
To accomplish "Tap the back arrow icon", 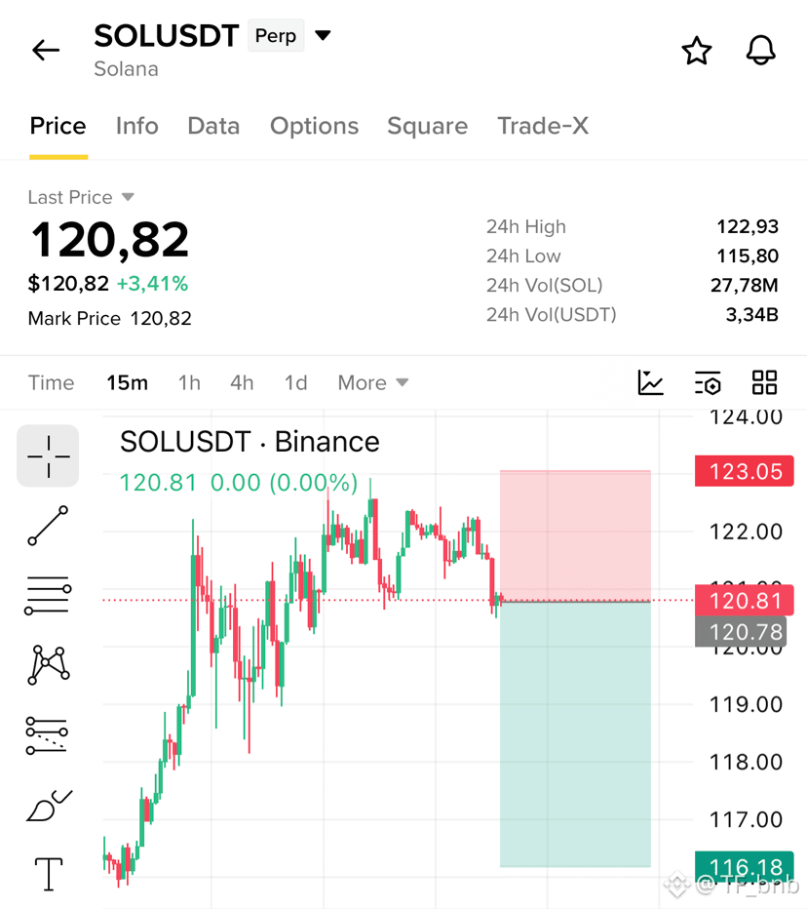I will tap(46, 51).
